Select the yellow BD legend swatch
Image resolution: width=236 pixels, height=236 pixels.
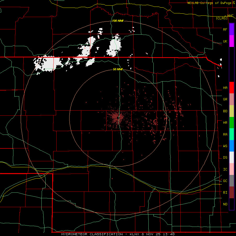pyautogui.click(x=232, y=111)
